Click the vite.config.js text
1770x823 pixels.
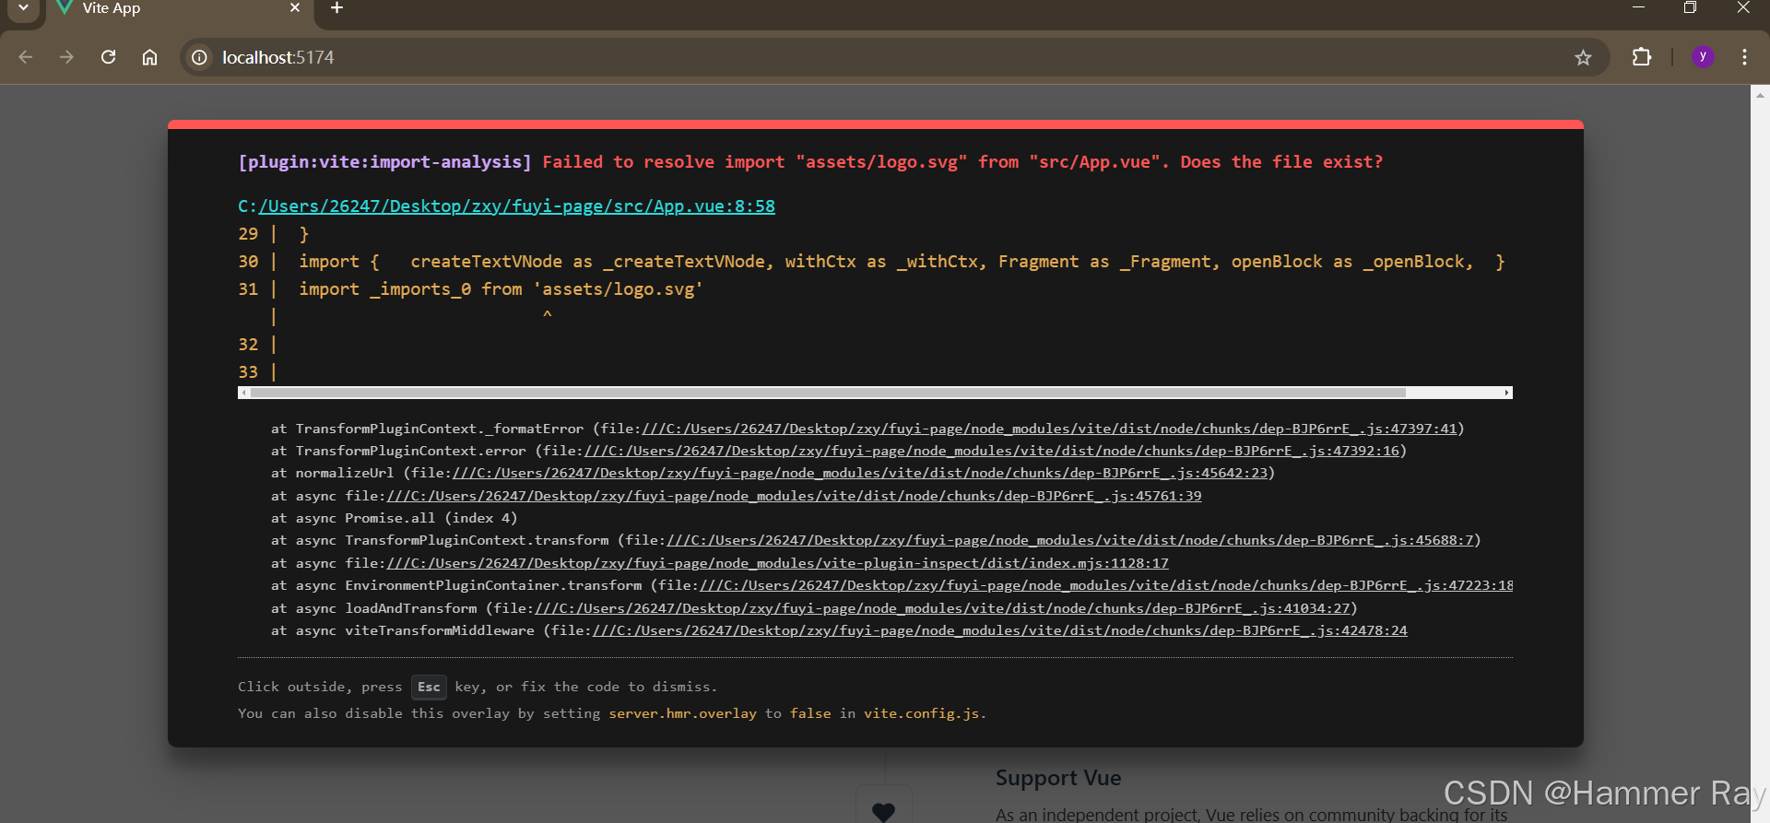pos(921,713)
